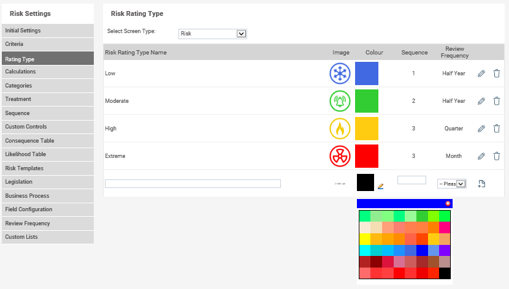Click the save icon on new rating row
This screenshot has width=509, height=289.
(481, 184)
